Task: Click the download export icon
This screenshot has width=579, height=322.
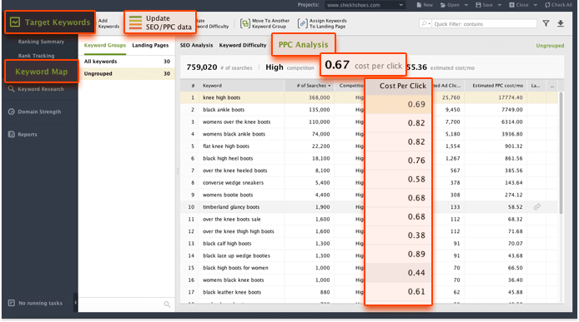Action: pos(561,23)
